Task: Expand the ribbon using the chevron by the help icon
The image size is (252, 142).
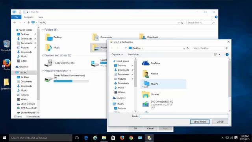Action: tap(212, 17)
